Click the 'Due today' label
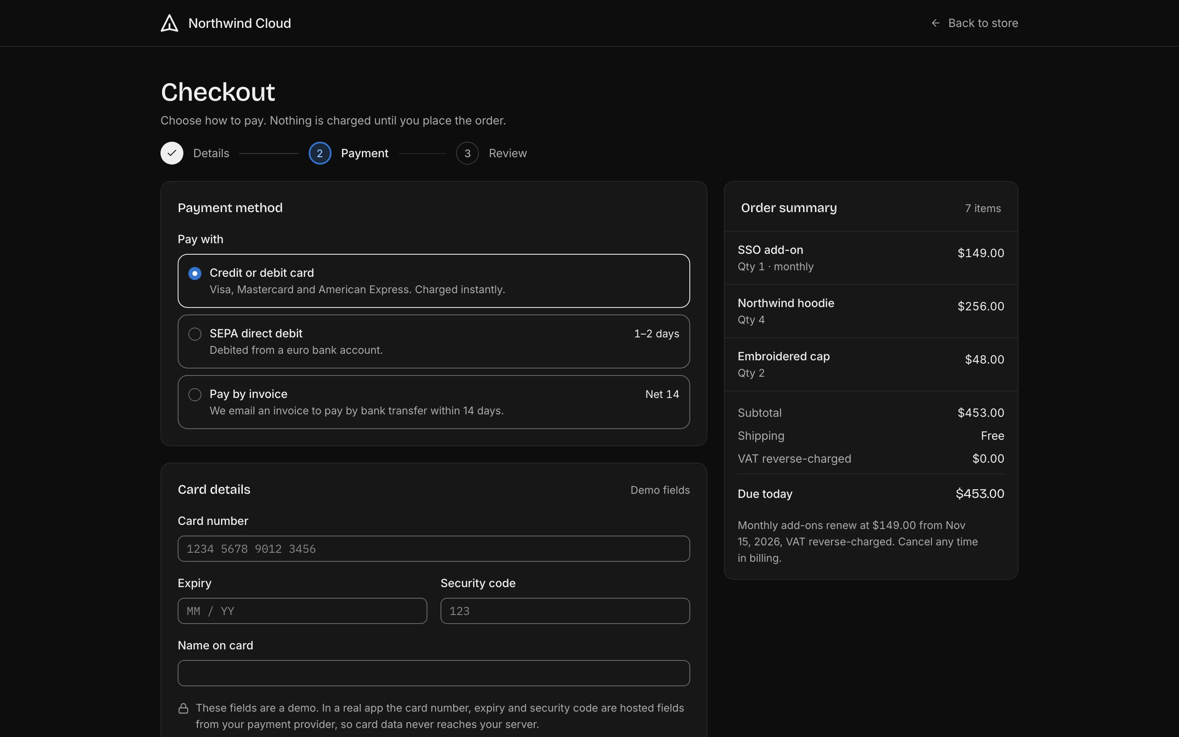This screenshot has height=737, width=1179. point(765,494)
